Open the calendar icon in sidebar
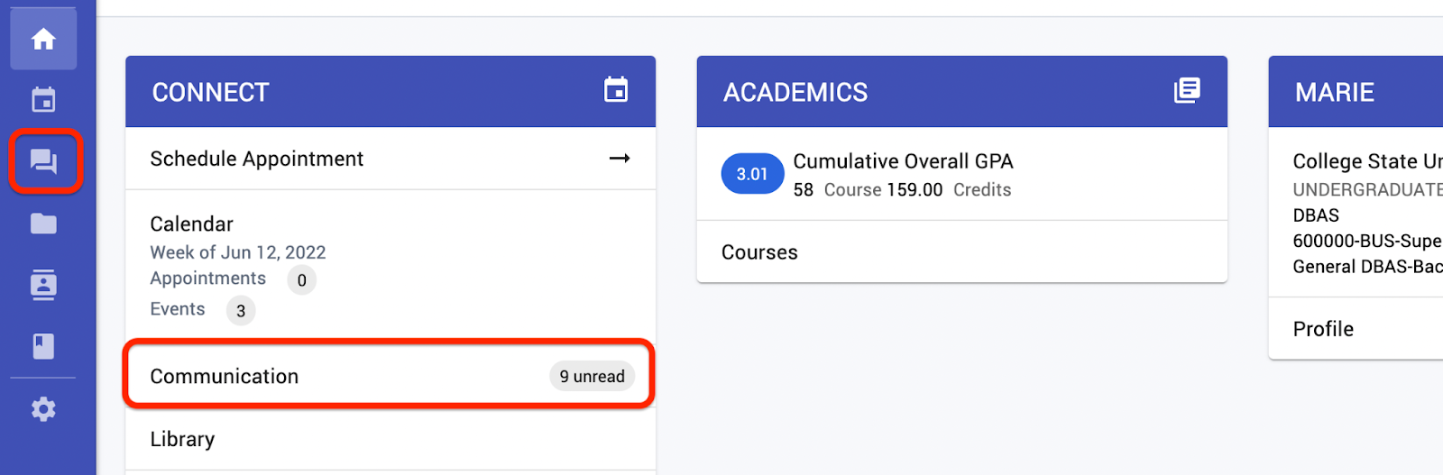The height and width of the screenshot is (475, 1443). click(43, 99)
